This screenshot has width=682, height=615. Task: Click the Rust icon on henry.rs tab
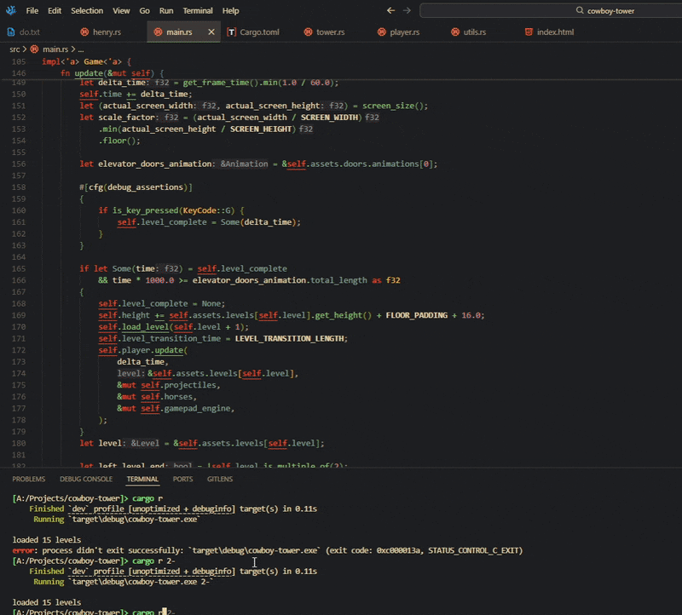point(84,32)
